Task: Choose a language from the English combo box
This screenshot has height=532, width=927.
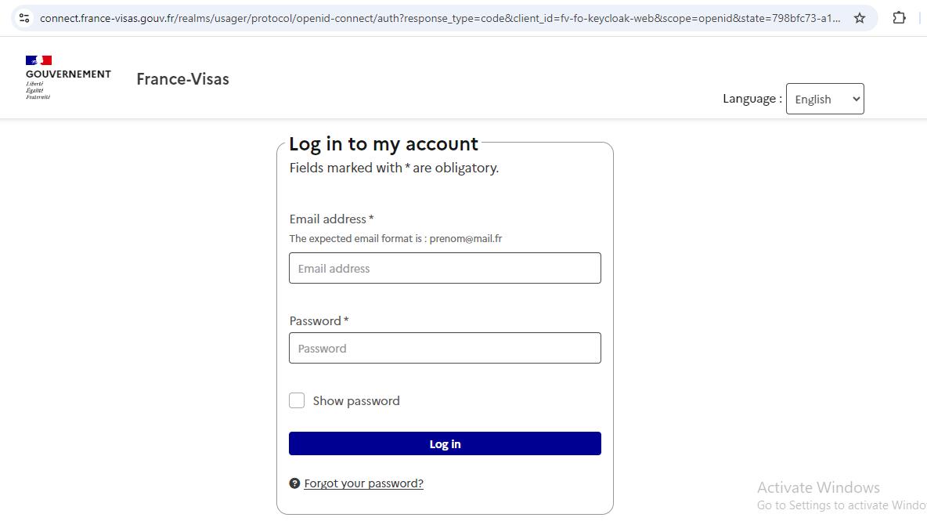Action: click(824, 99)
